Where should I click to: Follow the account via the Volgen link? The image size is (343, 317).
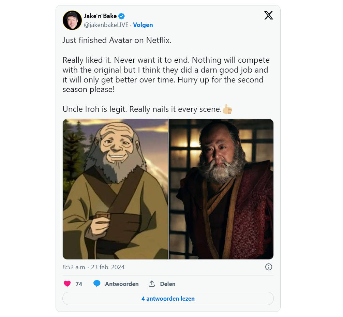point(143,25)
